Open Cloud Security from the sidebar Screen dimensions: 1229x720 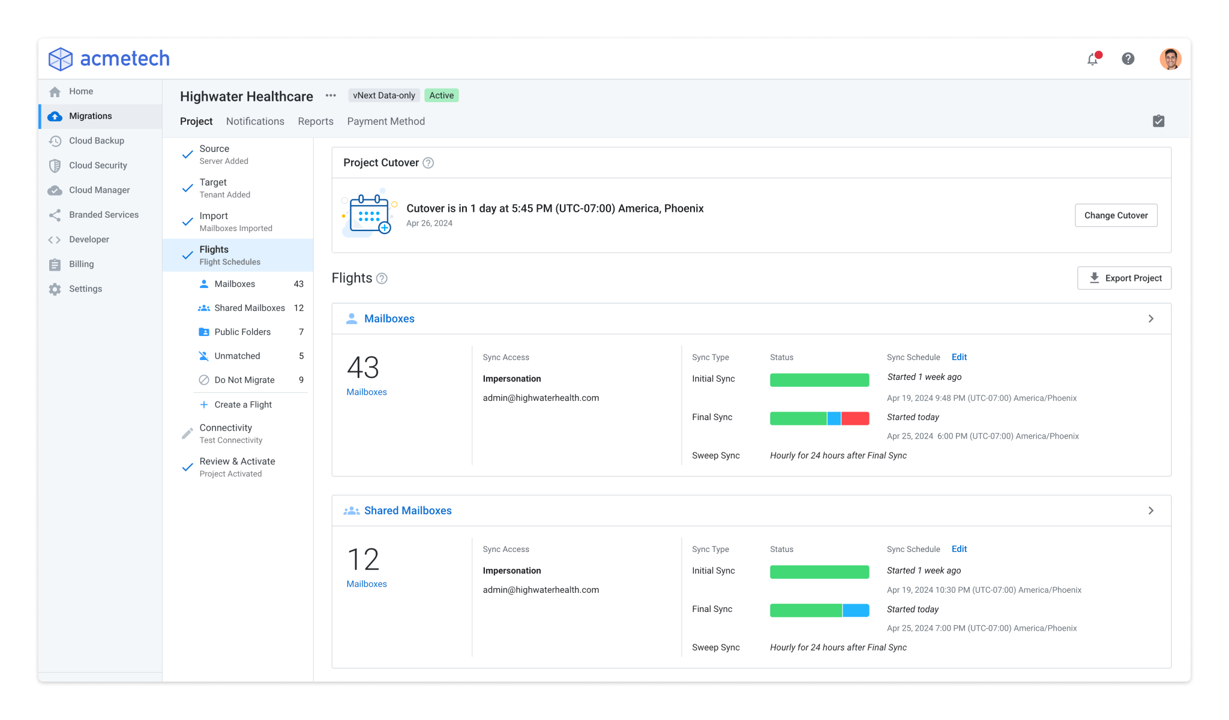coord(98,165)
